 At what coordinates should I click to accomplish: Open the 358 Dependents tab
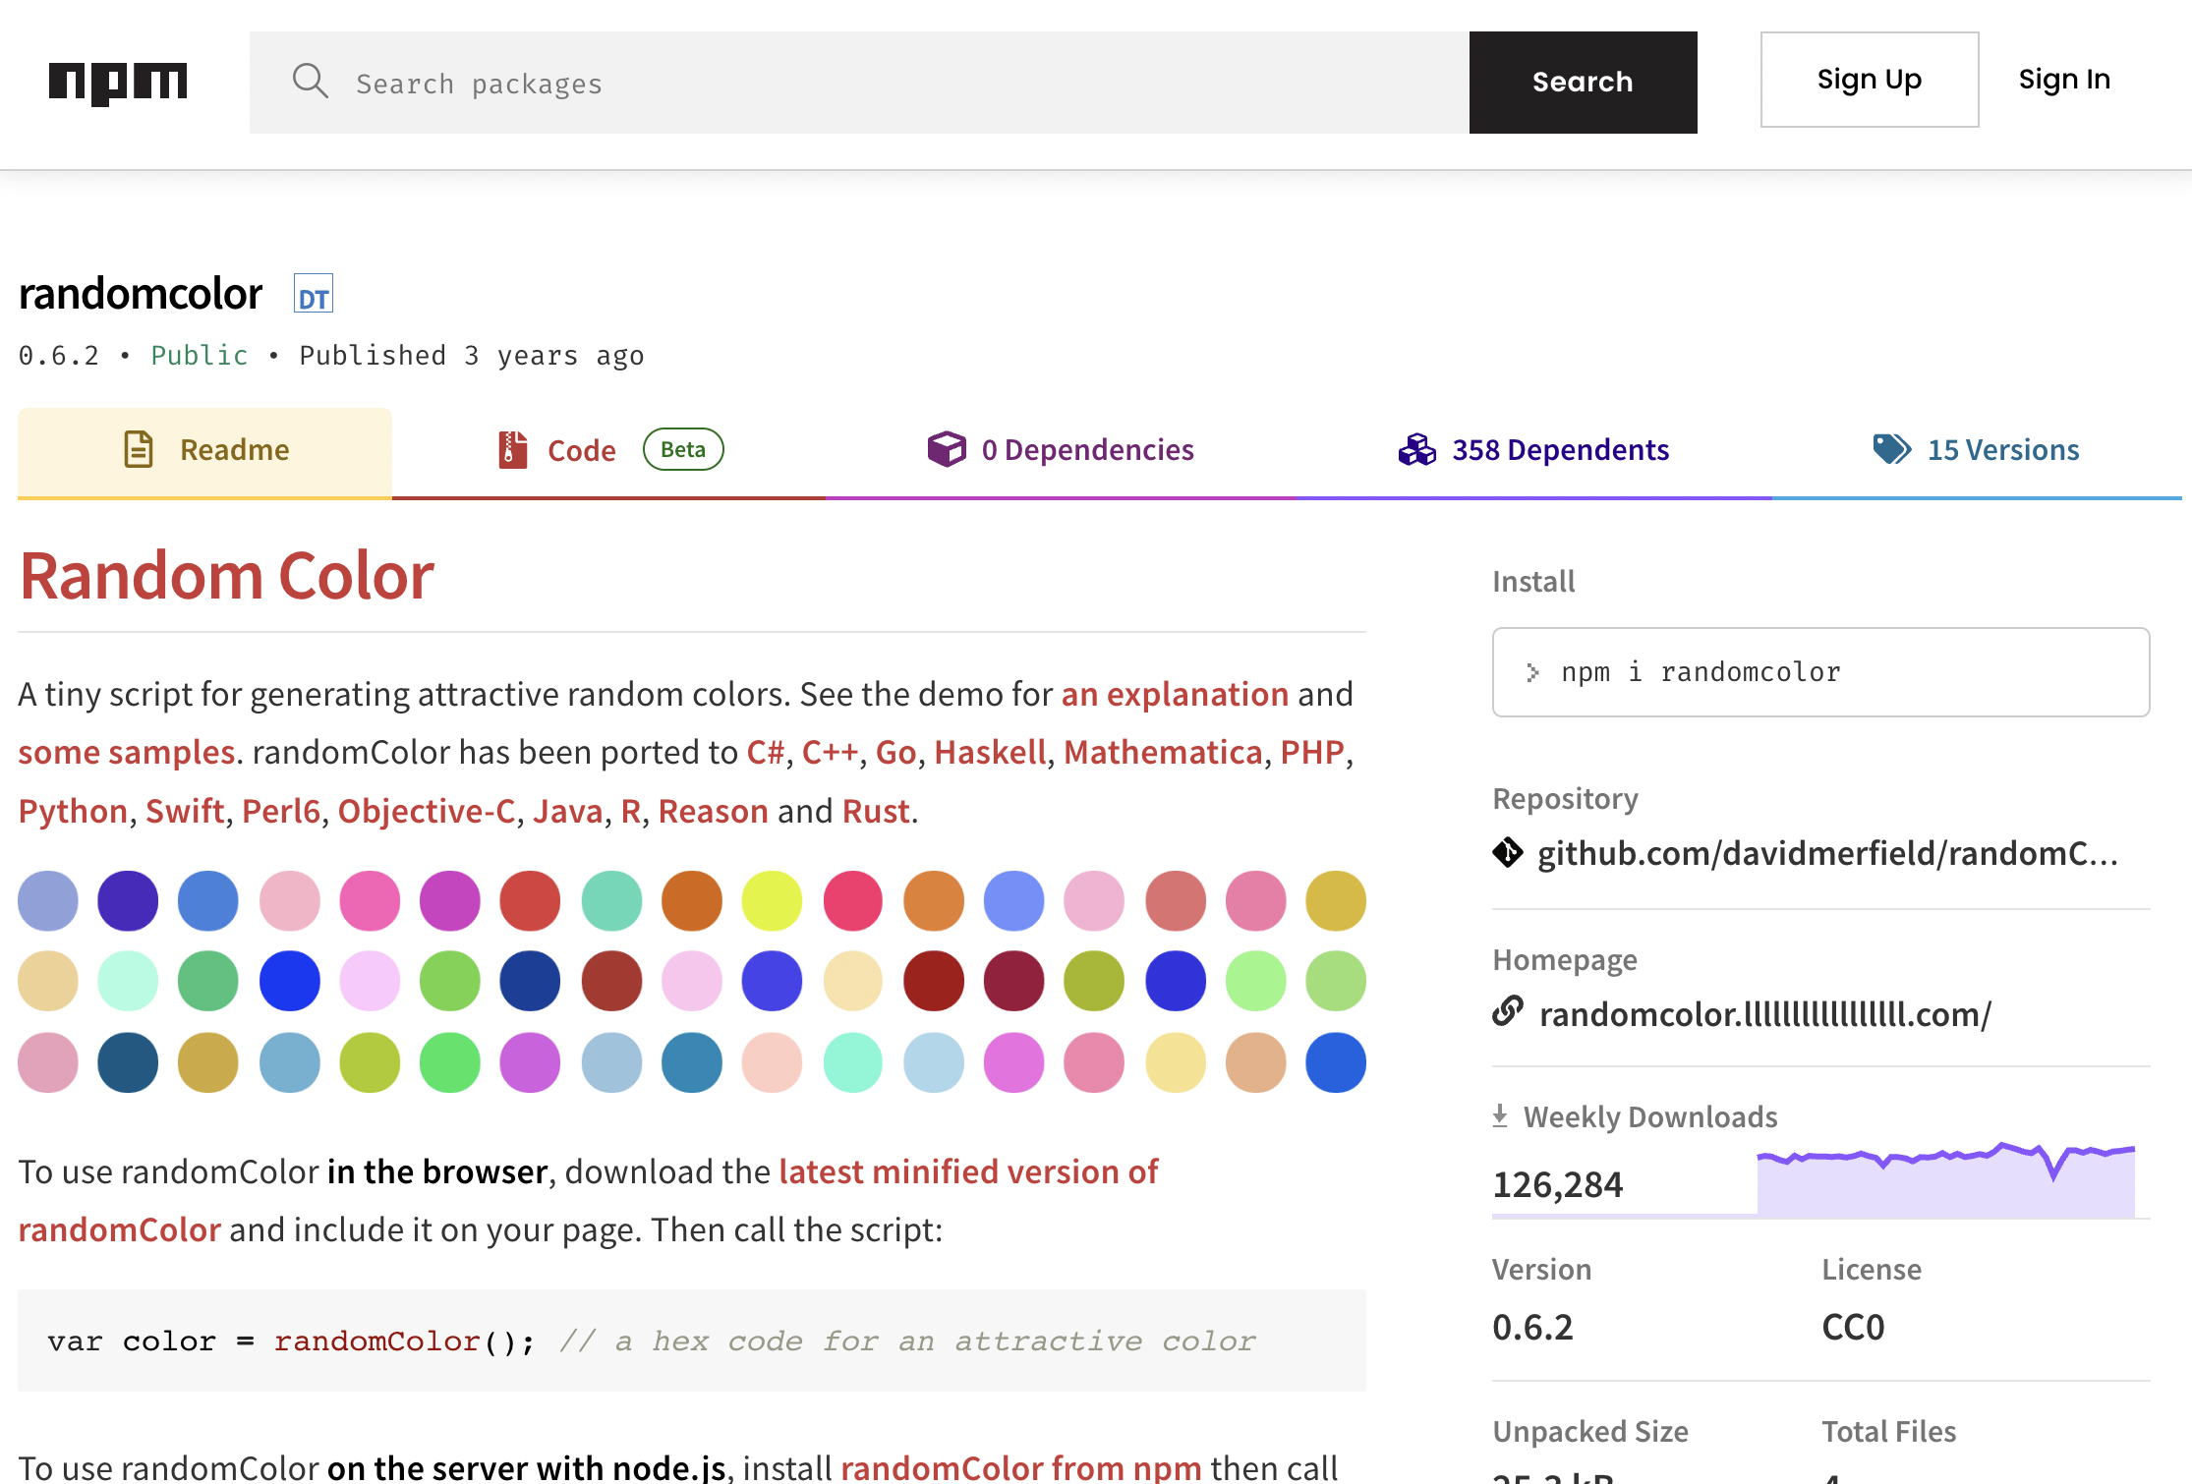[x=1560, y=450]
